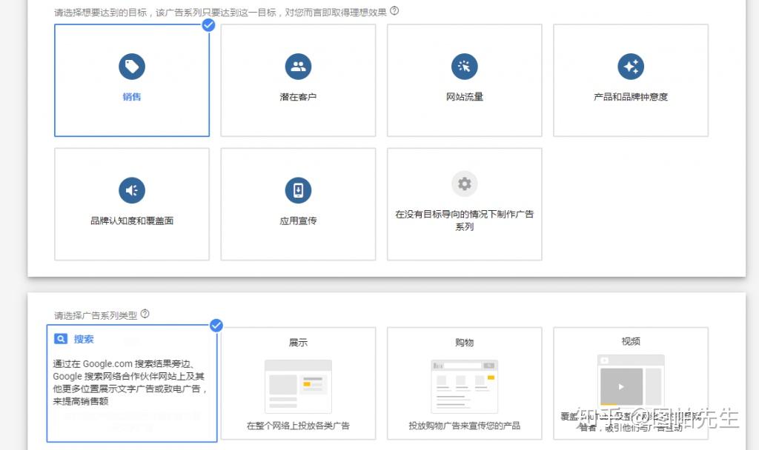The height and width of the screenshot is (450, 759).
Task: Select the 应用宣传 goal label
Action: (298, 221)
